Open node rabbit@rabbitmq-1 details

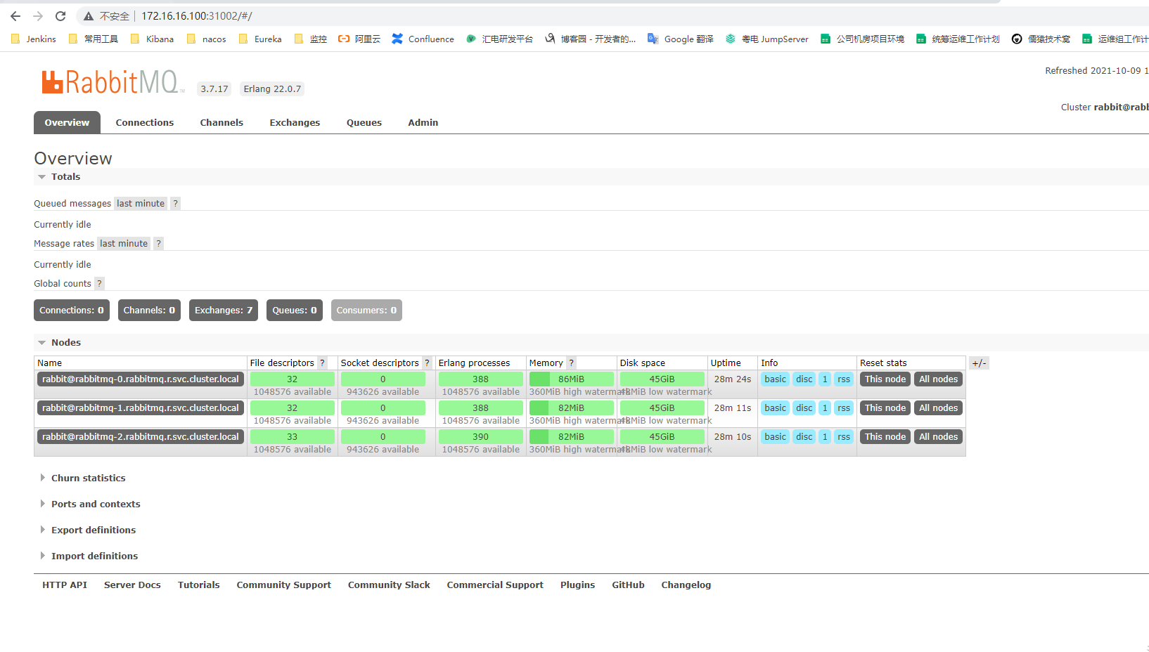141,408
